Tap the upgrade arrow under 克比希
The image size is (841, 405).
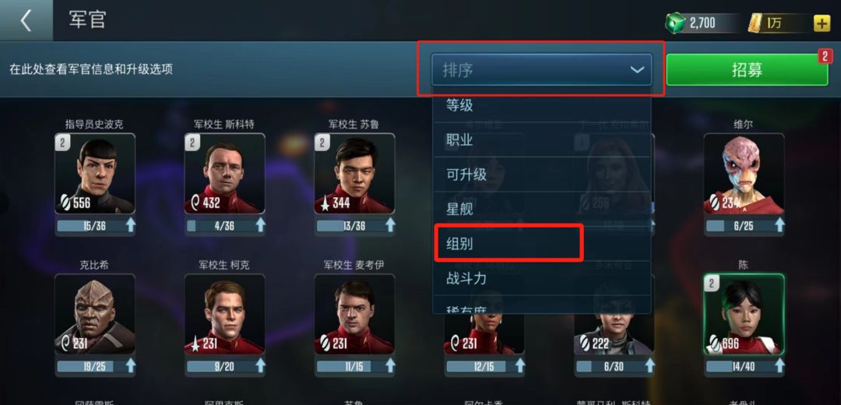click(130, 366)
